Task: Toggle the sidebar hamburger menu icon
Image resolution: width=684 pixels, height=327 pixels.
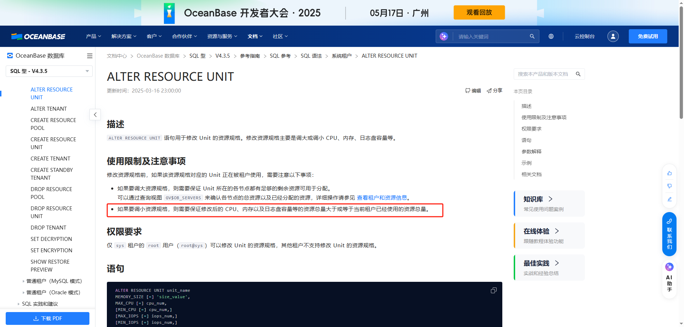Action: coord(89,56)
